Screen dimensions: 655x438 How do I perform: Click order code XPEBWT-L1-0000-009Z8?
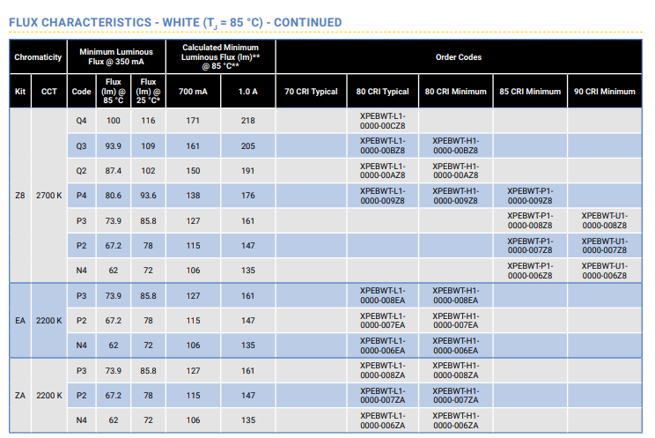[383, 196]
